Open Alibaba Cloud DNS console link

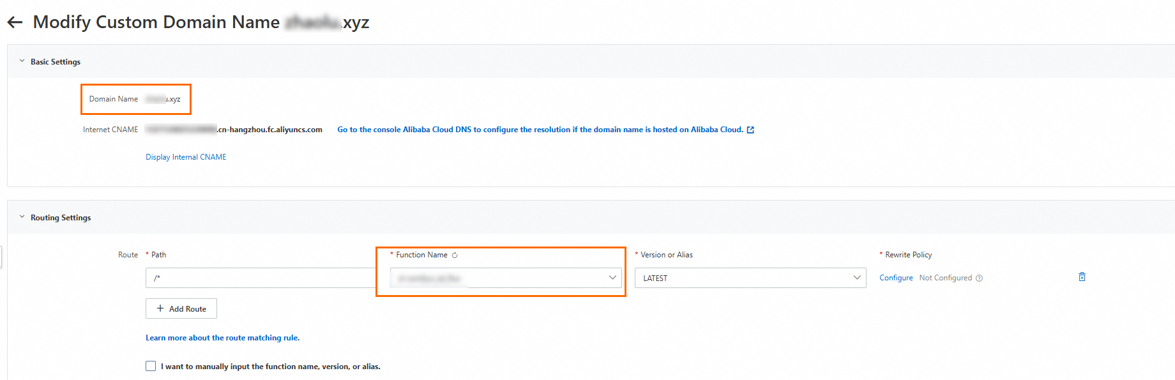[540, 130]
